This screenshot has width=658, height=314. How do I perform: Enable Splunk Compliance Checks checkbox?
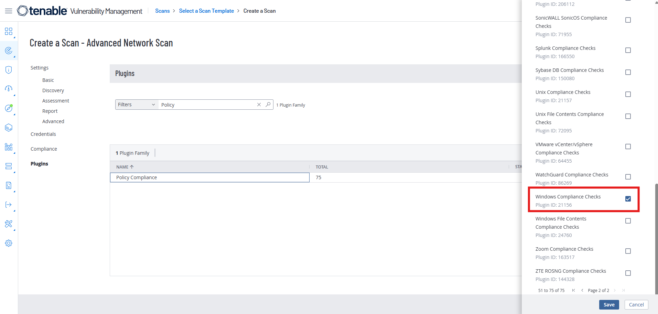(x=628, y=50)
